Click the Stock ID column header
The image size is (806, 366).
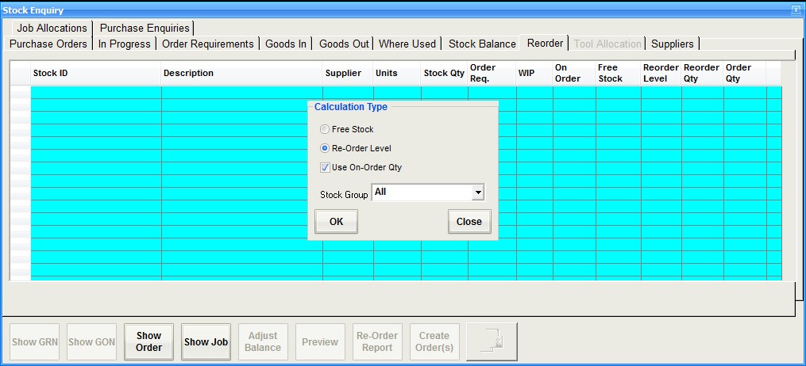coord(95,73)
